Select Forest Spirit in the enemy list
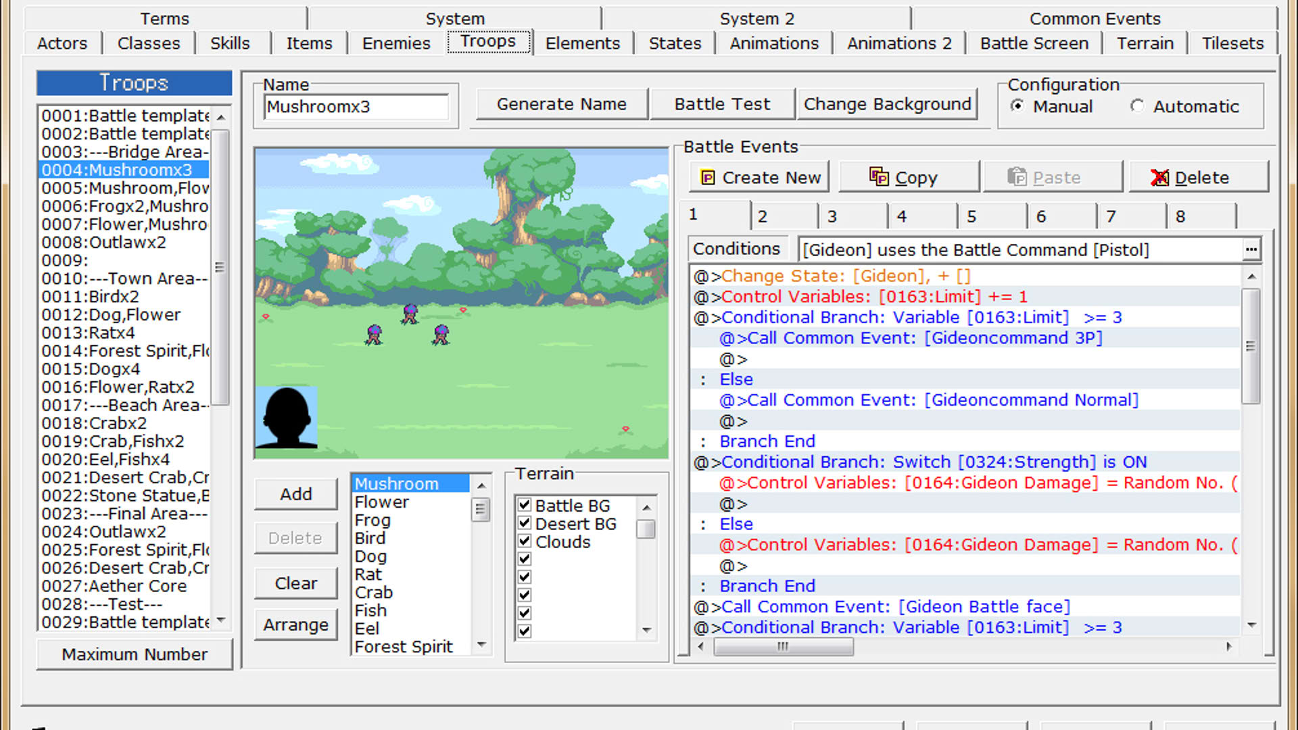1298x730 pixels. (x=410, y=647)
